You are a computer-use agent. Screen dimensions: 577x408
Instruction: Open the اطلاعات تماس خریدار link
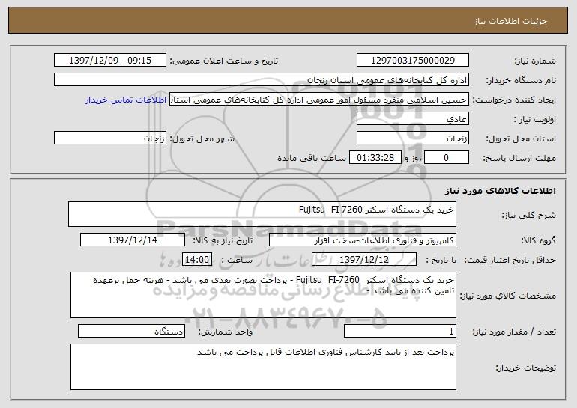point(126,100)
